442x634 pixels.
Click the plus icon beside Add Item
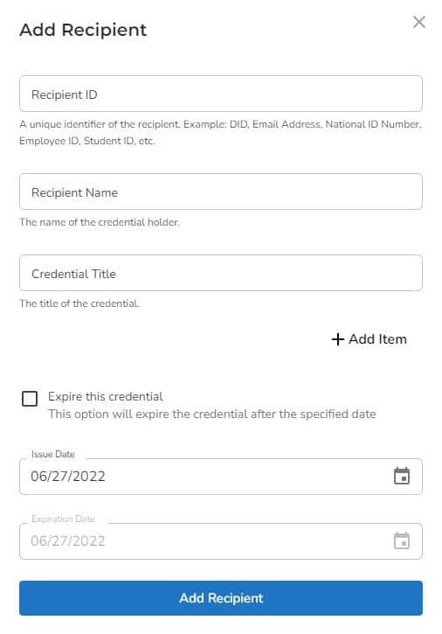point(337,339)
